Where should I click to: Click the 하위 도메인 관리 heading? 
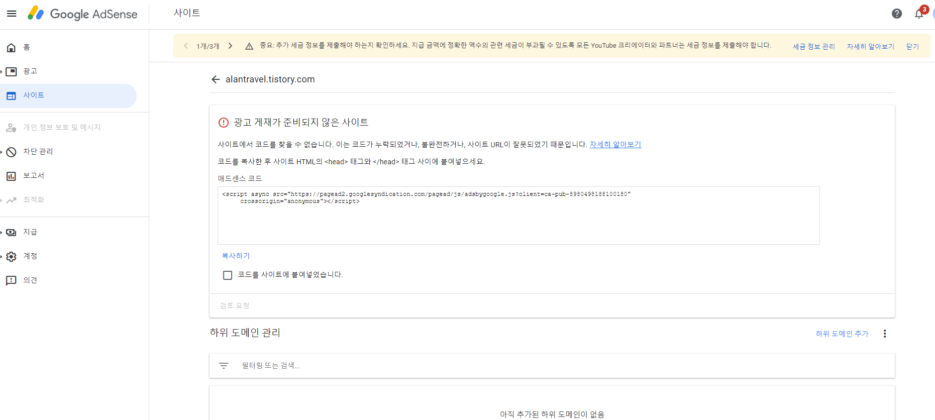point(245,333)
